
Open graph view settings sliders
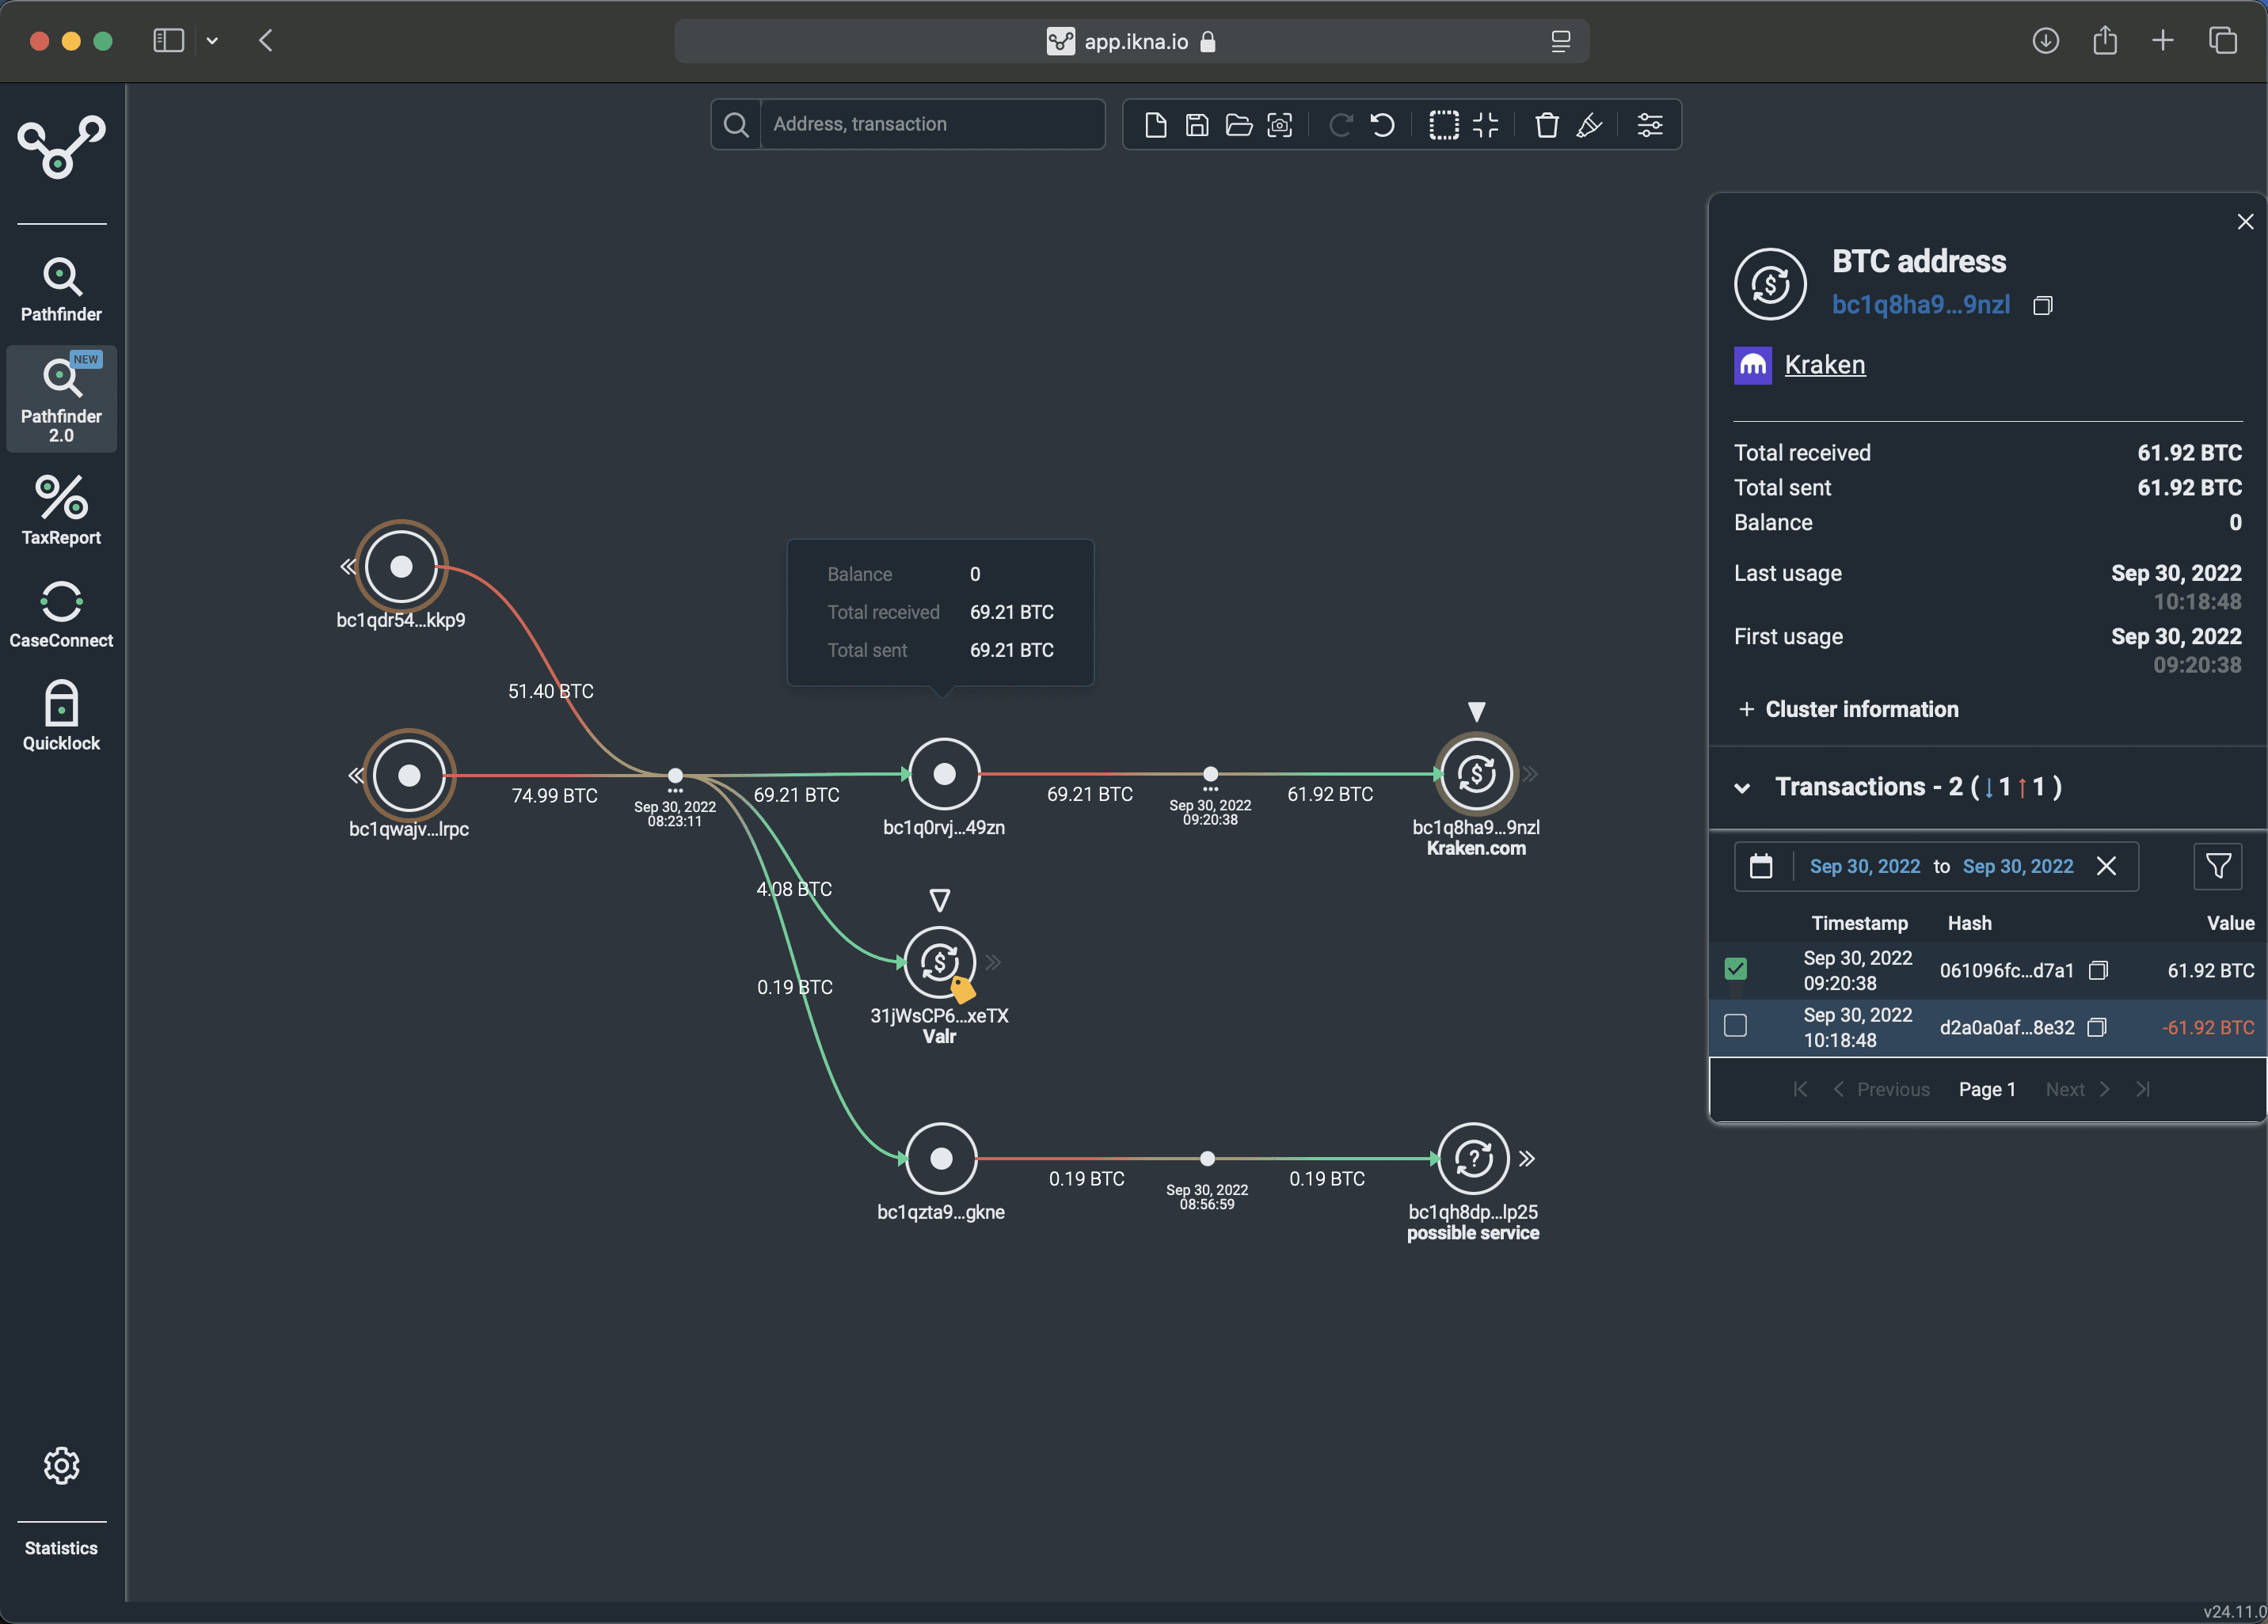coord(1650,124)
